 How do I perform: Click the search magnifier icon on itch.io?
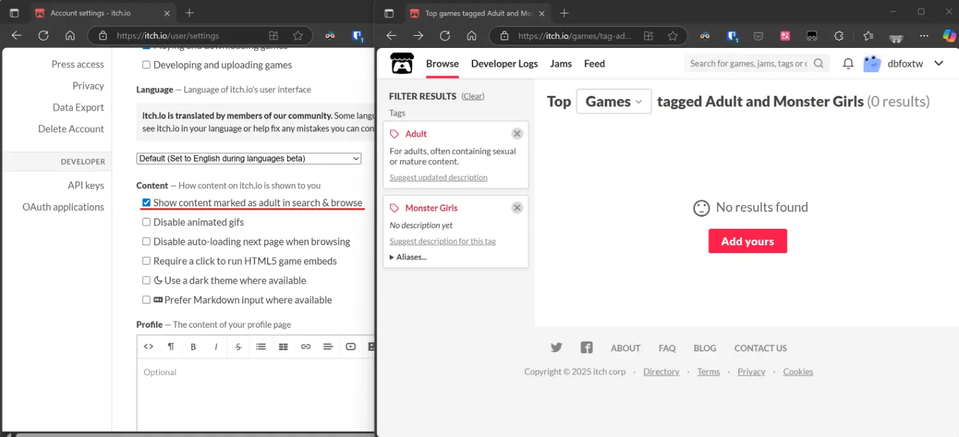[x=819, y=63]
